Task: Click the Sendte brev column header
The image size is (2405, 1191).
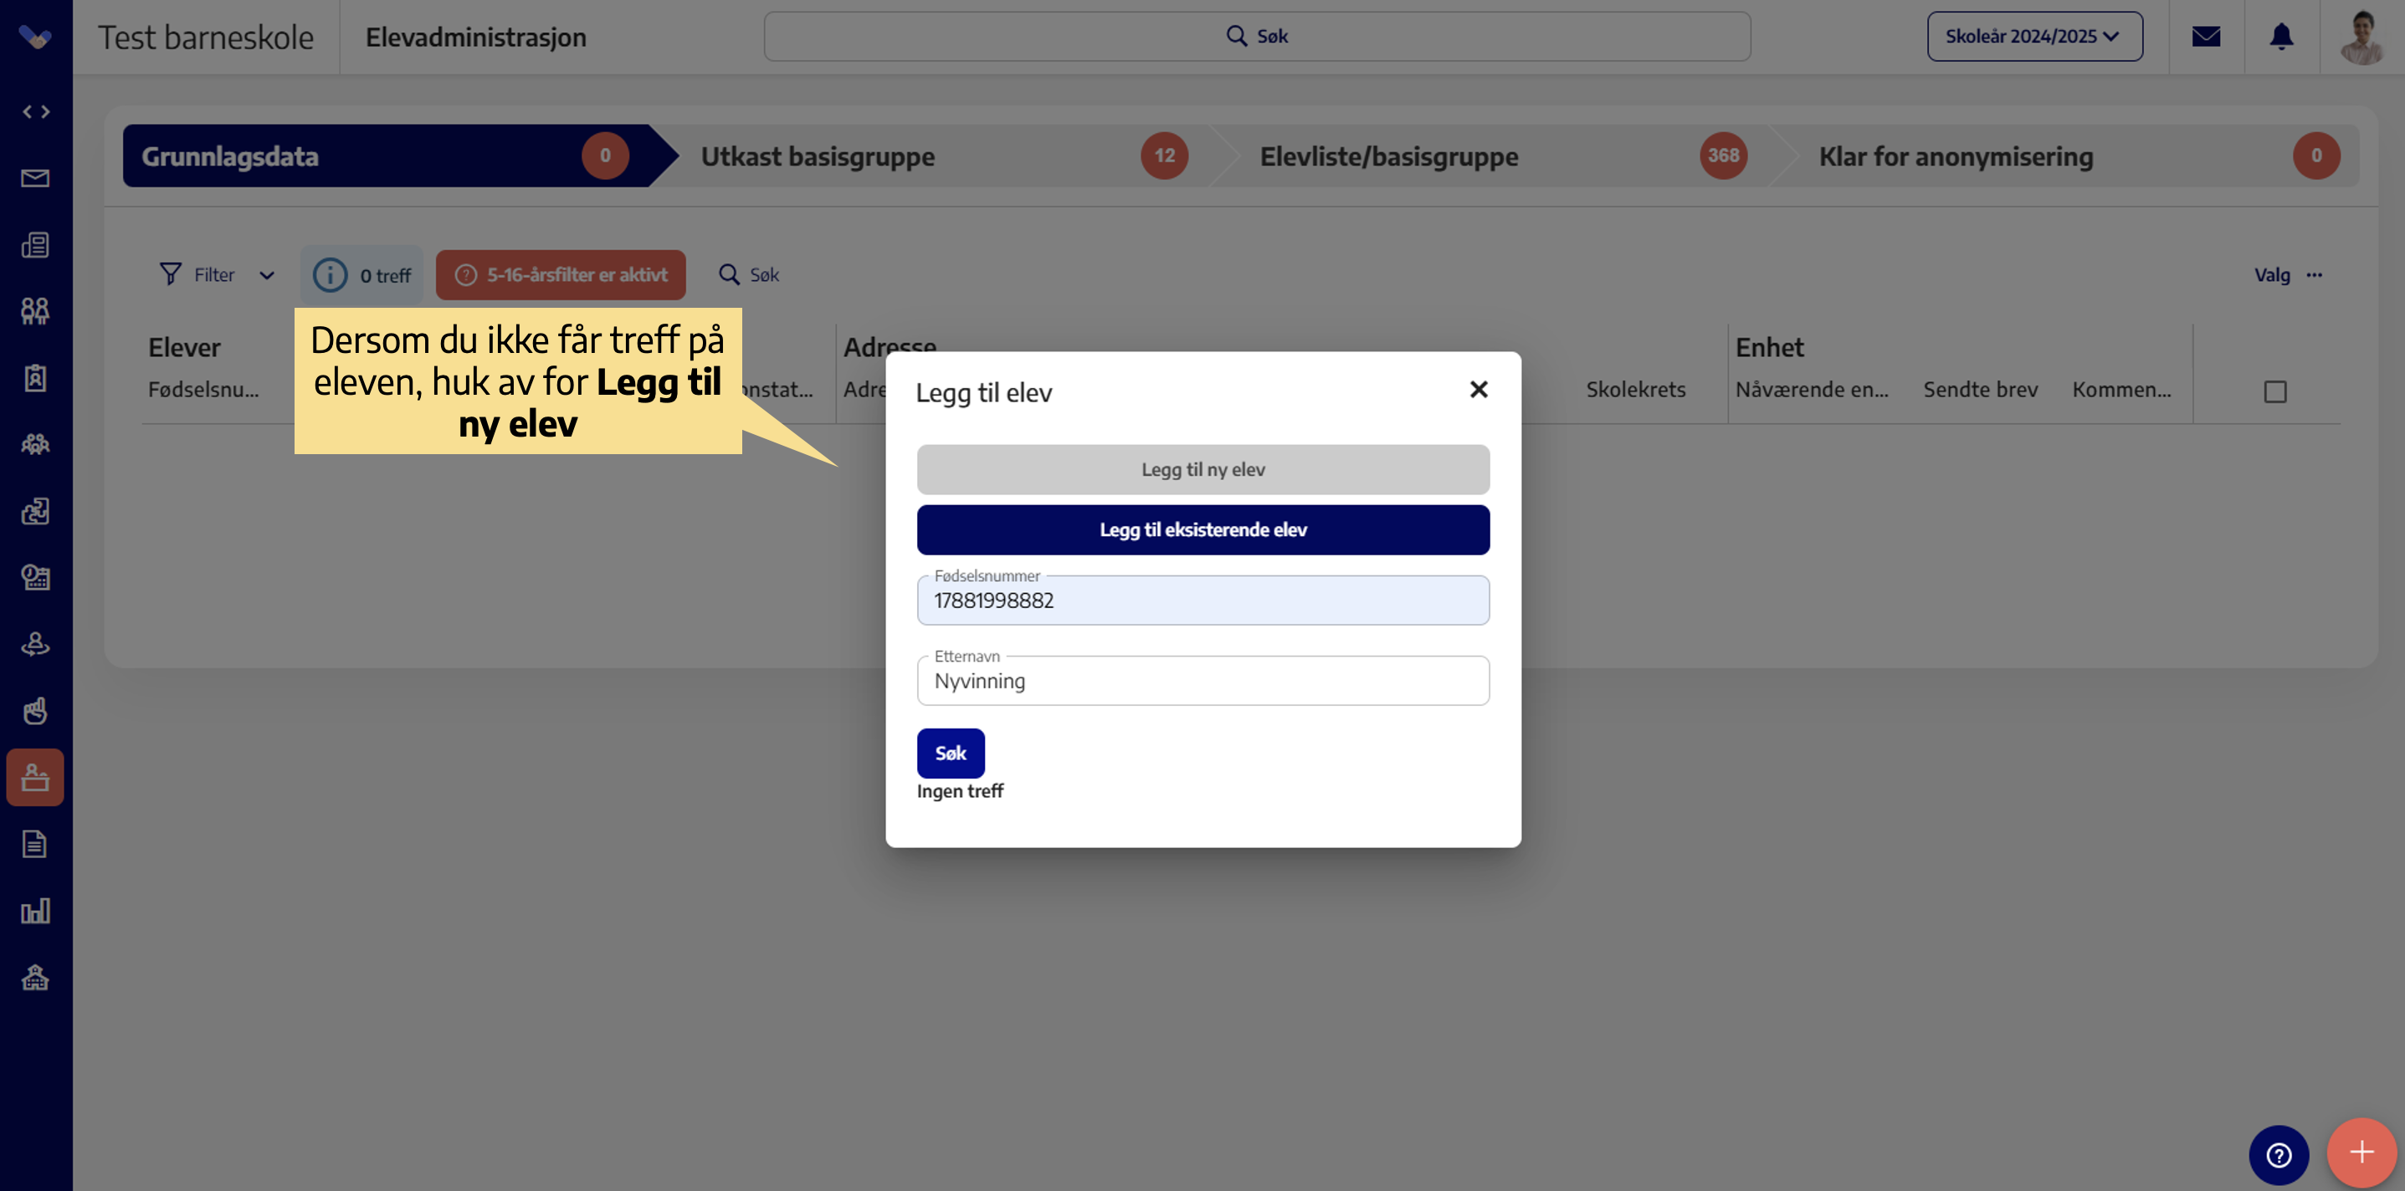Action: pos(1980,389)
